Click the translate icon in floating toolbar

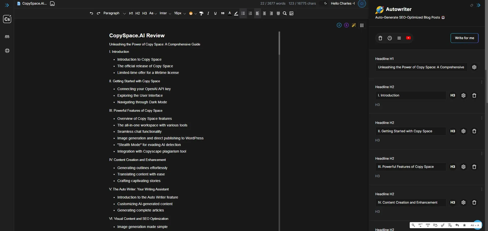(x=450, y=225)
